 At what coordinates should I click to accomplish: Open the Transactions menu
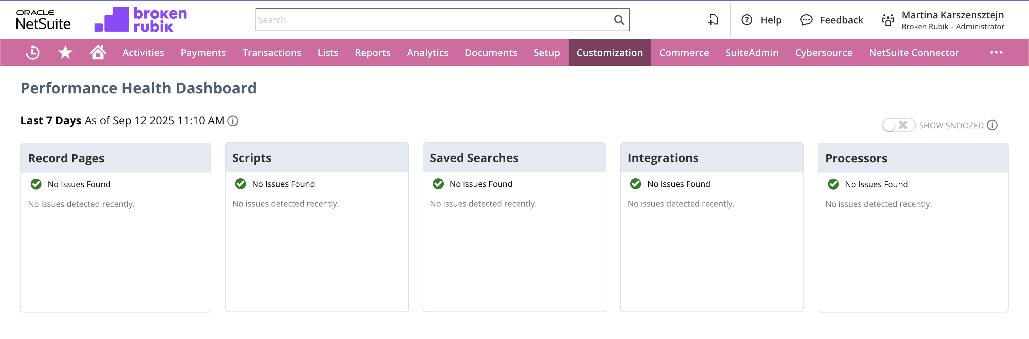(x=272, y=52)
